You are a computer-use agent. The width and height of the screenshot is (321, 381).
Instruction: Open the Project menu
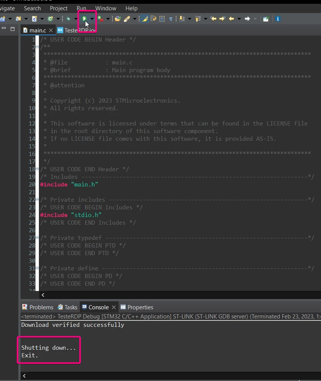point(58,8)
